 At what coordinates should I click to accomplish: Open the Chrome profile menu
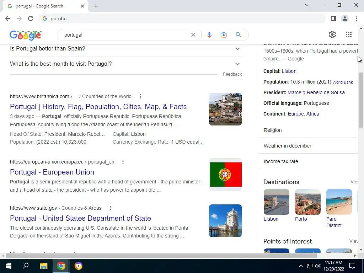tap(345, 18)
